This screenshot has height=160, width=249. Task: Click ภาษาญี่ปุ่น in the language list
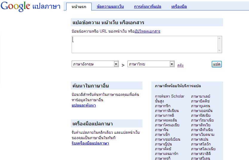pos(163,144)
